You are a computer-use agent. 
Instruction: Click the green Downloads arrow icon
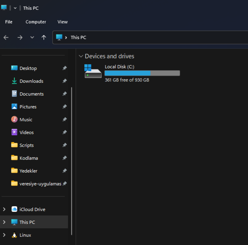click(14, 81)
